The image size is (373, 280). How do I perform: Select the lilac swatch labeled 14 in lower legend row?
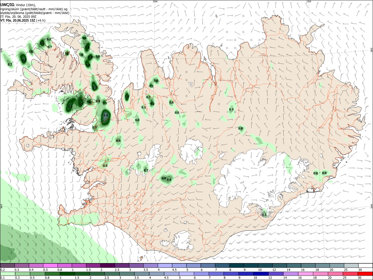point(291,274)
